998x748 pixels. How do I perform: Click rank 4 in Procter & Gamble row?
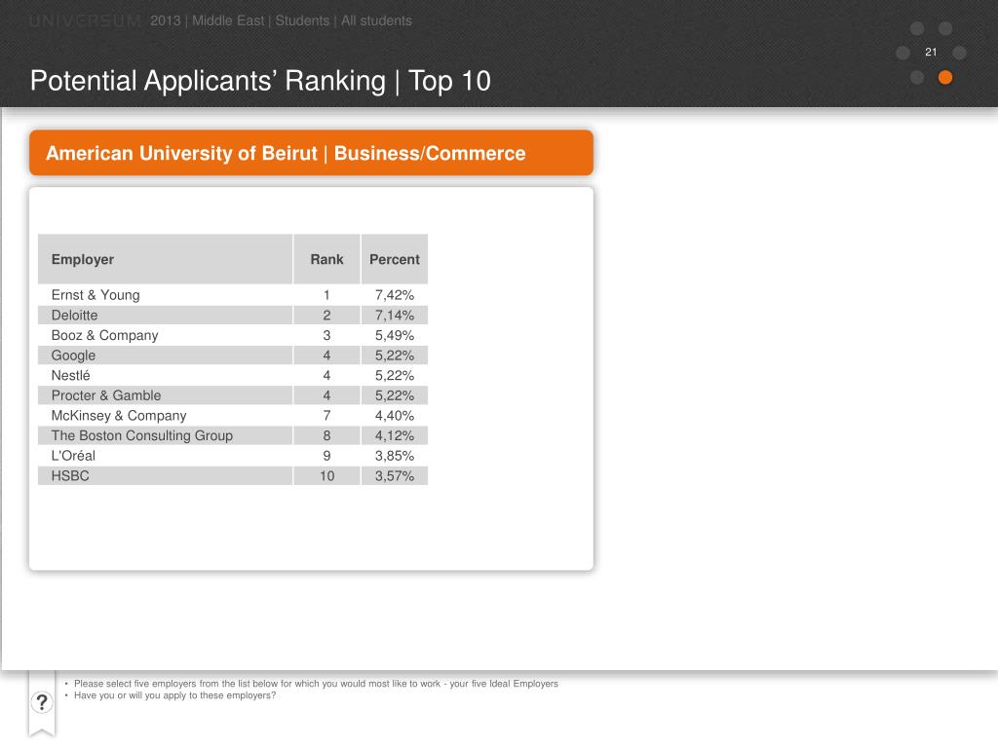tap(326, 395)
